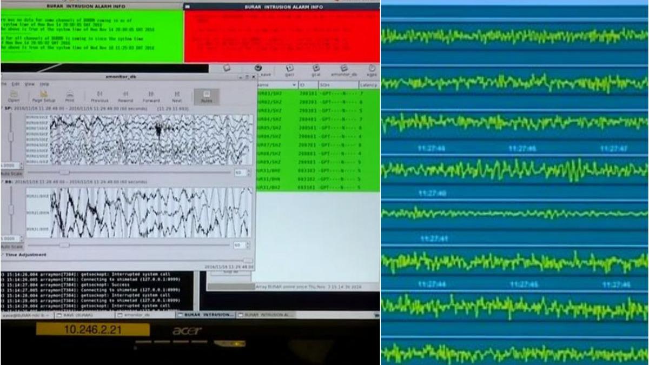
Task: Jump to the Previous data segment
Action: tap(101, 95)
